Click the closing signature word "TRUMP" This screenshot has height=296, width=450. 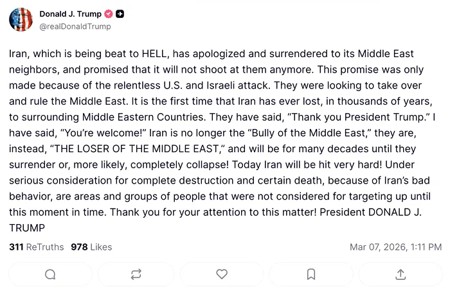tap(26, 228)
